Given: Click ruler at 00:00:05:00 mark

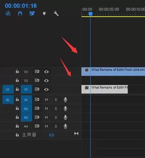Looking at the screenshot, I should [x=109, y=9].
